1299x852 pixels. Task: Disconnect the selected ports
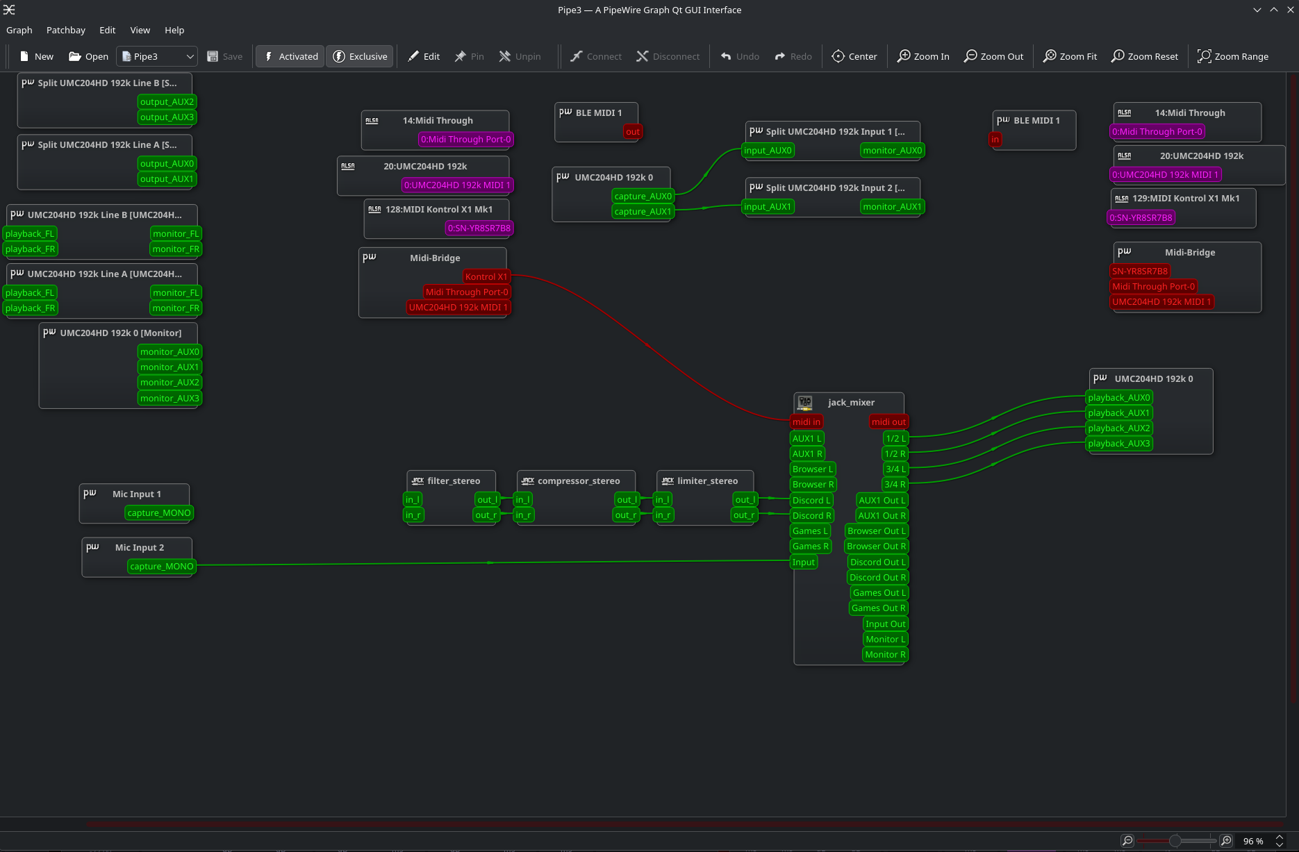[668, 56]
